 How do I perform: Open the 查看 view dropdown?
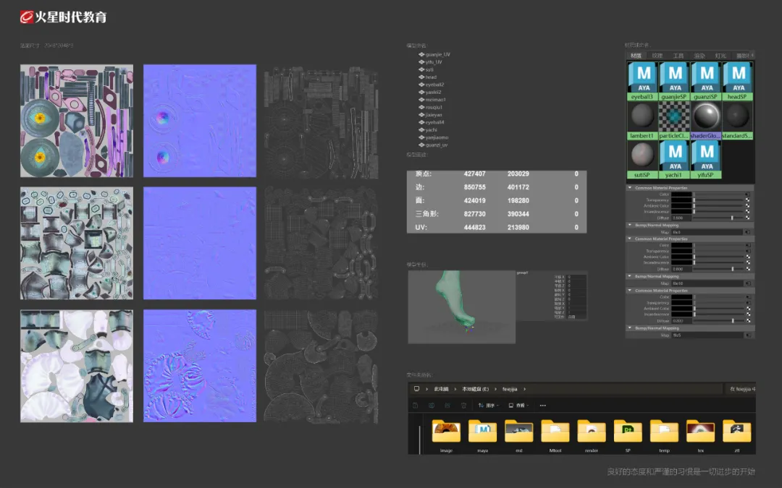click(x=518, y=406)
